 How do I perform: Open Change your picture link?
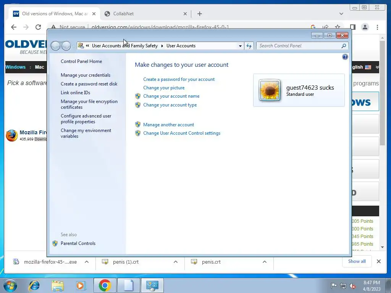point(164,88)
